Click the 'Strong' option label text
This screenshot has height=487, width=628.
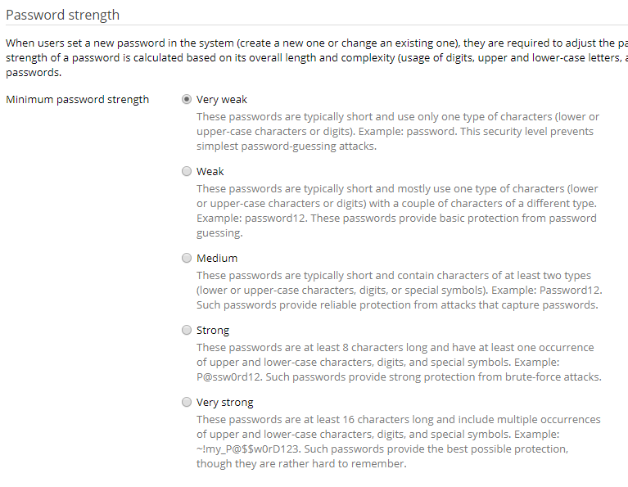click(213, 331)
